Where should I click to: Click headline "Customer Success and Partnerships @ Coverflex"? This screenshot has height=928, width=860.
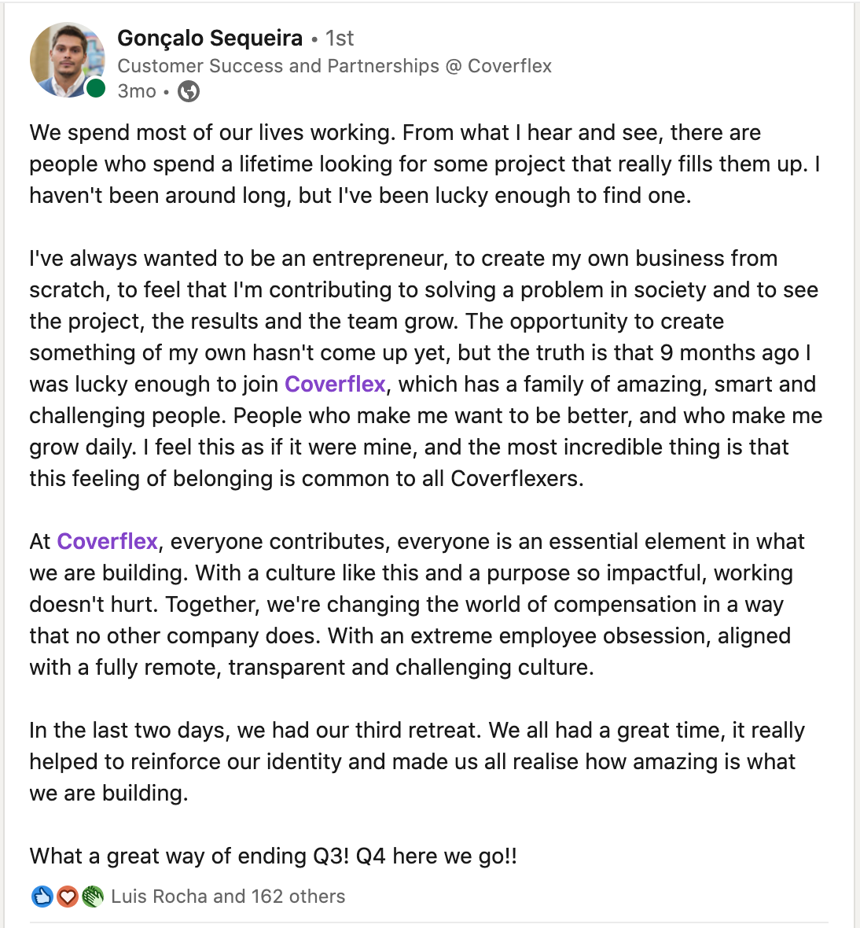[334, 66]
